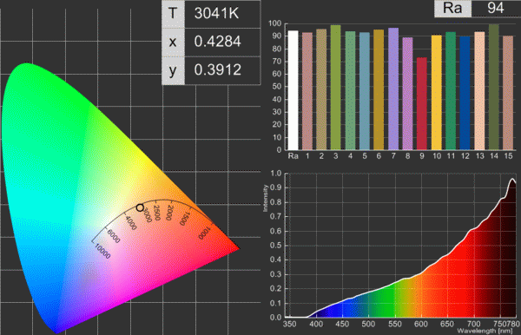
Task: Click the green R3 bar
Action: tap(335, 88)
